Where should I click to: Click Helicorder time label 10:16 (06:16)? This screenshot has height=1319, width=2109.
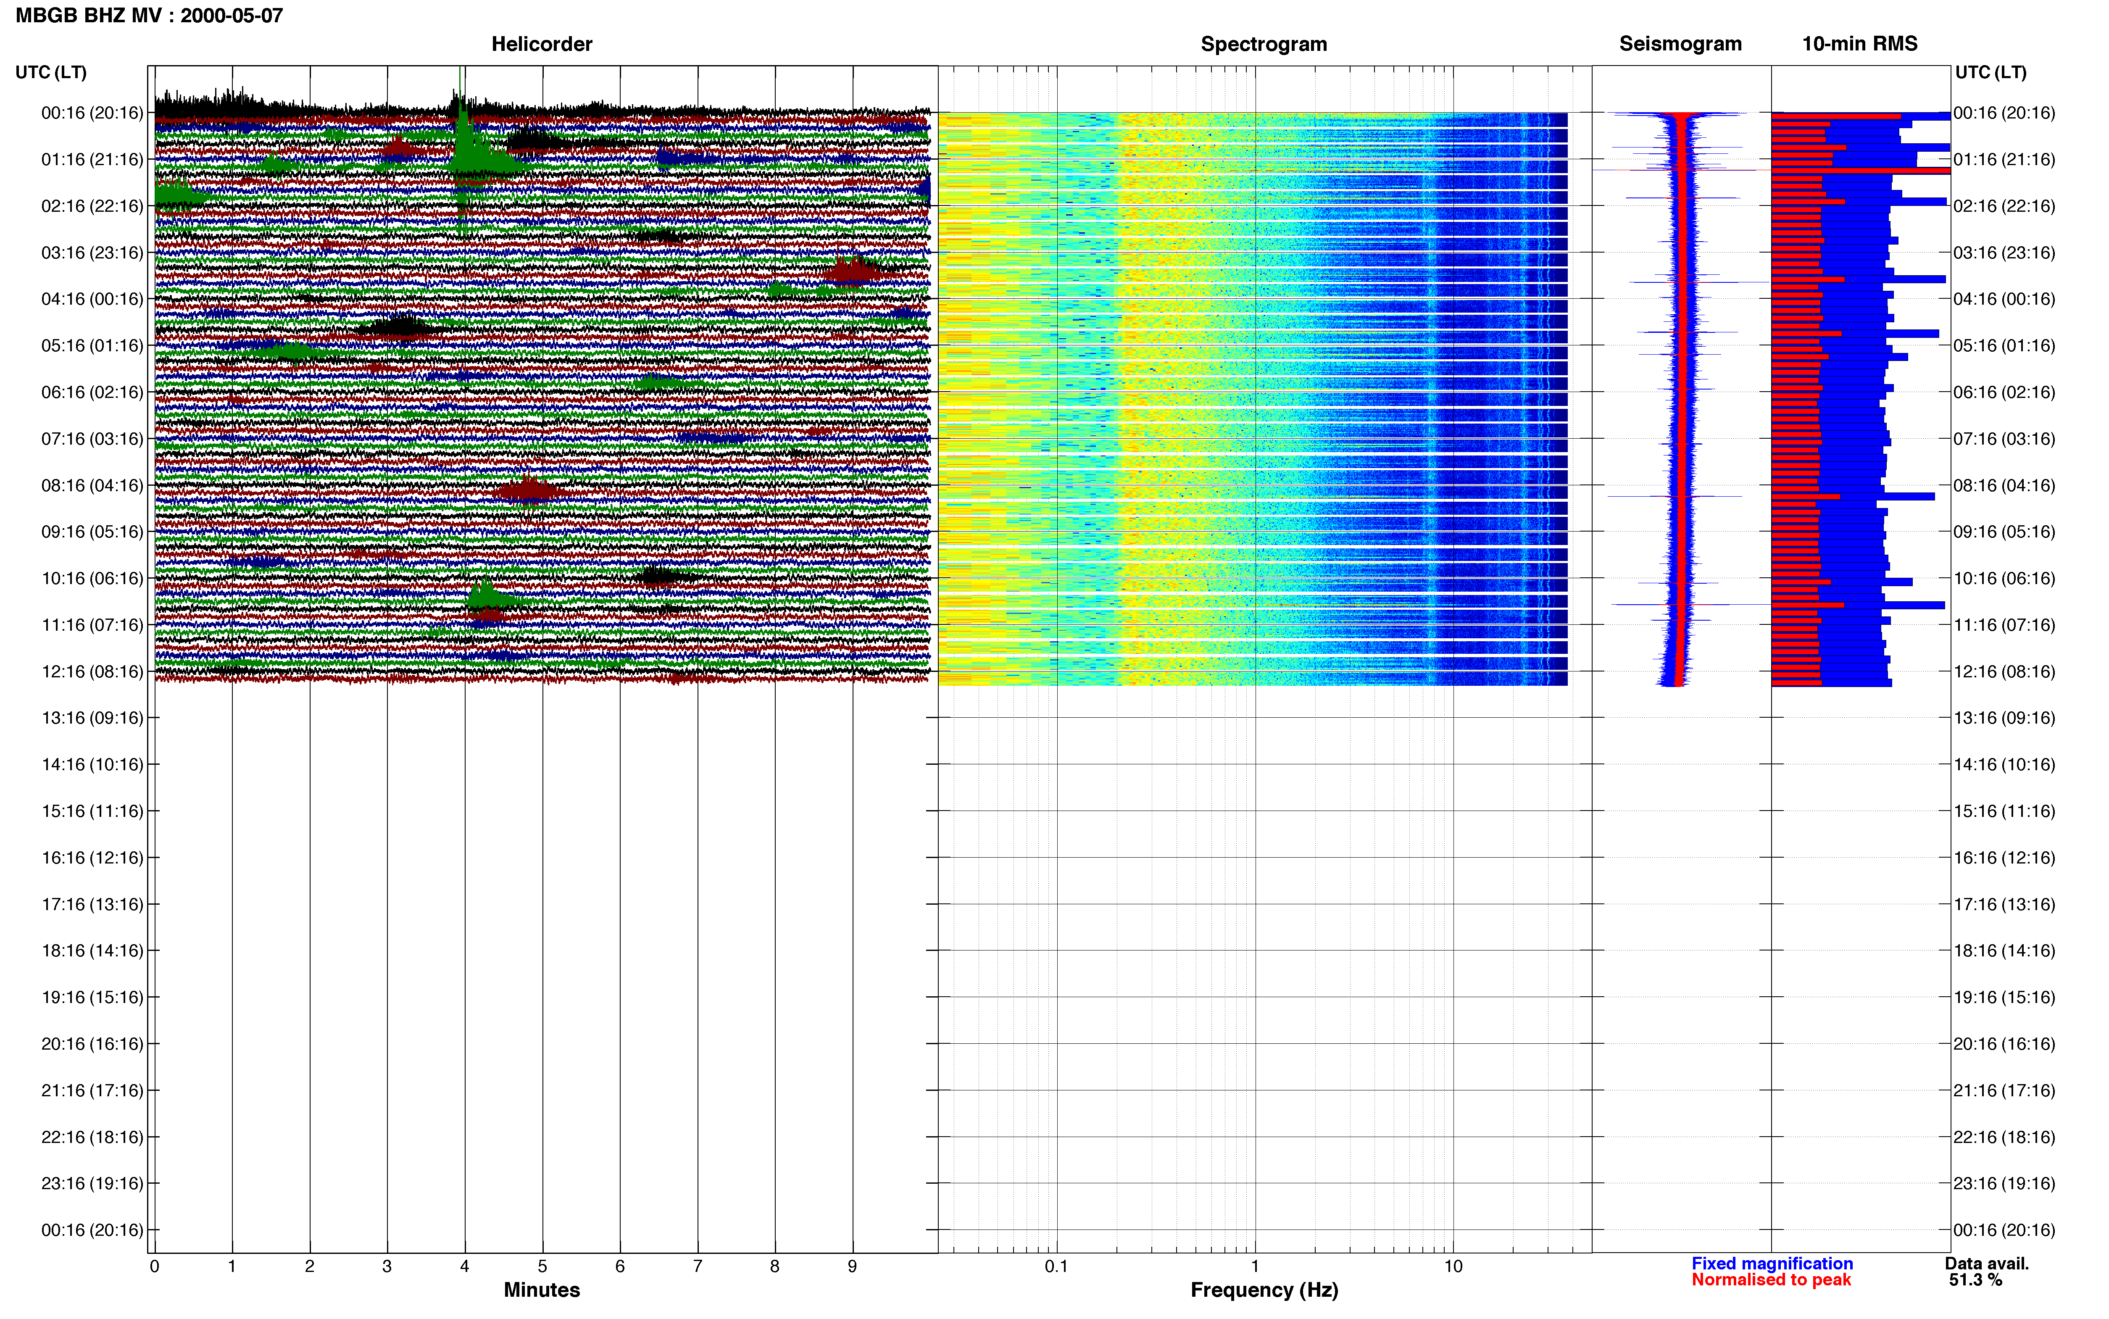point(92,578)
